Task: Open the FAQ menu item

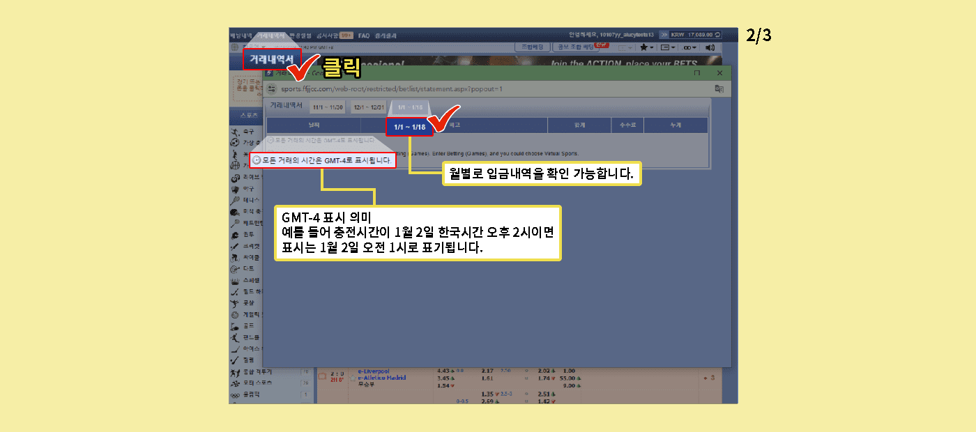Action: [x=363, y=35]
